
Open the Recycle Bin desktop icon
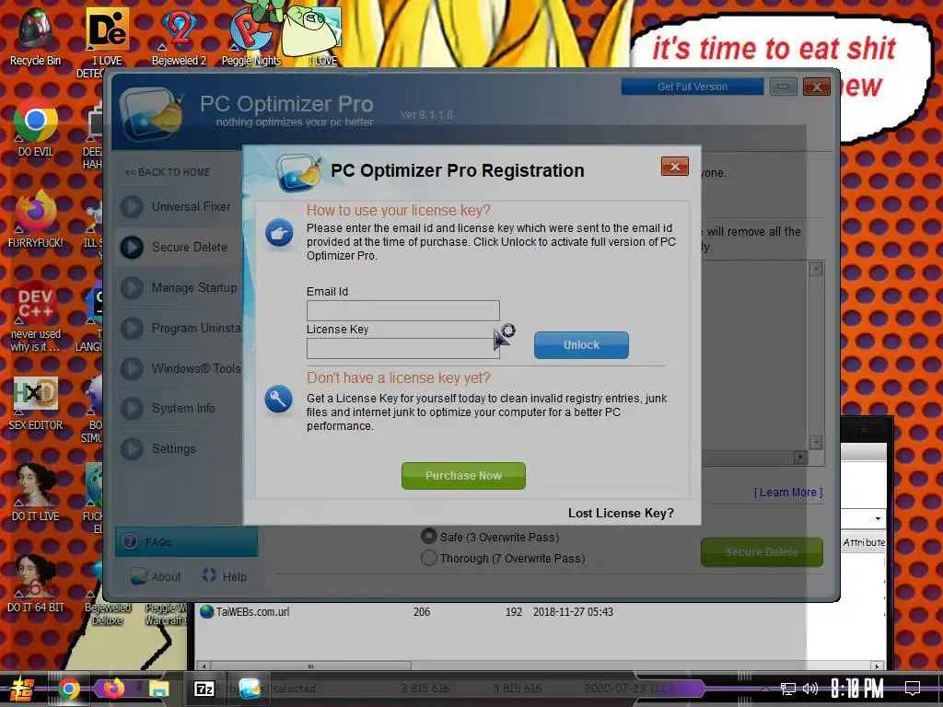click(35, 36)
